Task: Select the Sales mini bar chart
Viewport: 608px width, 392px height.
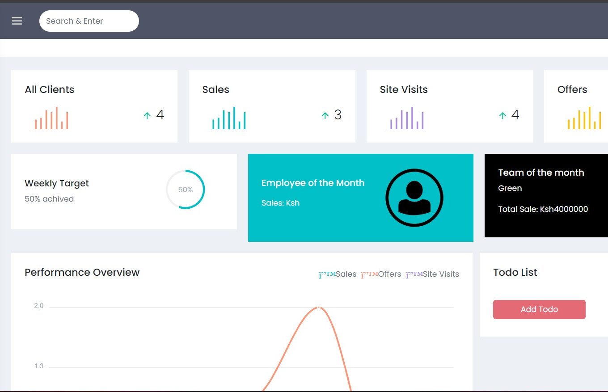Action: pyautogui.click(x=228, y=117)
